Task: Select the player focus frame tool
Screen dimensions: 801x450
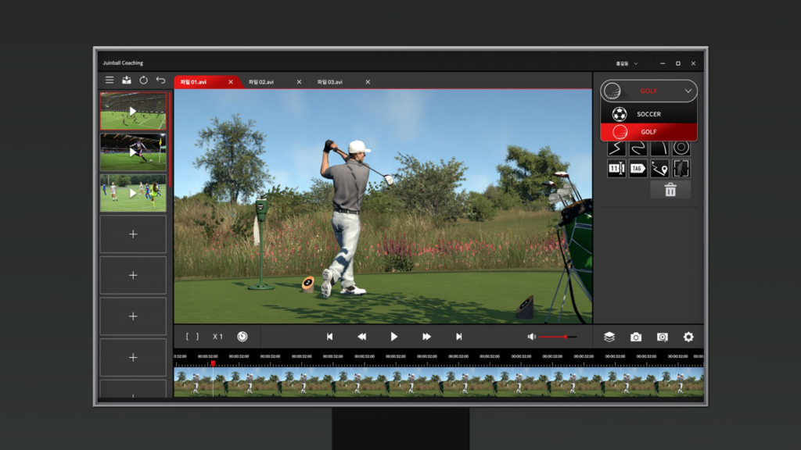Action: [x=681, y=169]
